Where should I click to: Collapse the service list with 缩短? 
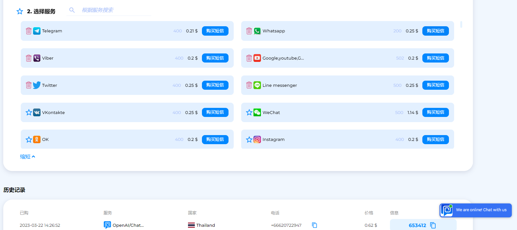28,157
